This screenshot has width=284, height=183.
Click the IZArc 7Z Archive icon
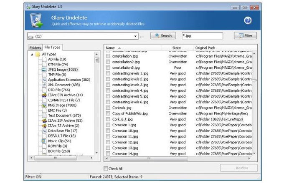(44, 125)
